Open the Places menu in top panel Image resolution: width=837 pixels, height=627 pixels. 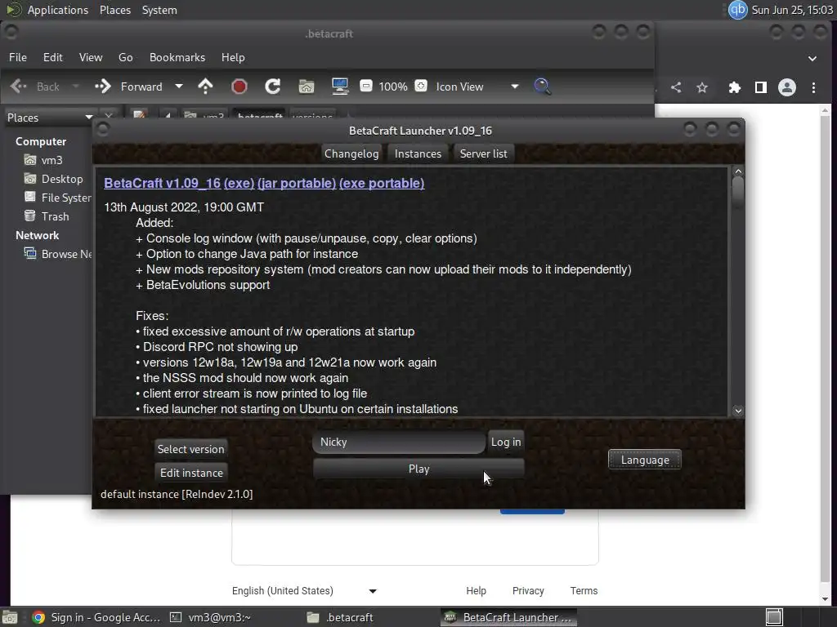click(115, 10)
